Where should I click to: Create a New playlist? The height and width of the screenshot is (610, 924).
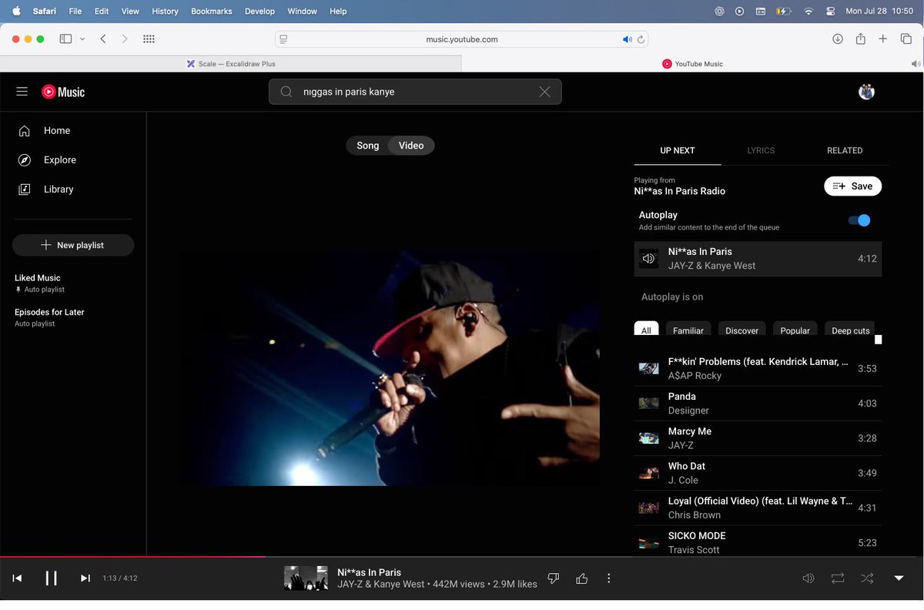[73, 245]
